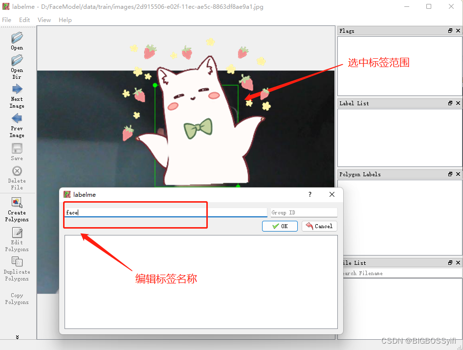This screenshot has height=350, width=463.
Task: Select the Edit Polygons tool
Action: [x=17, y=233]
